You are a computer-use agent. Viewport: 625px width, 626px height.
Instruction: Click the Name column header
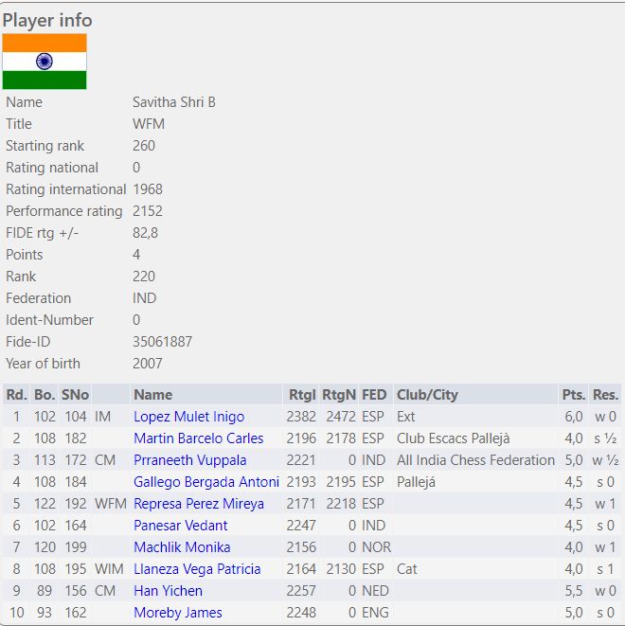(x=152, y=395)
